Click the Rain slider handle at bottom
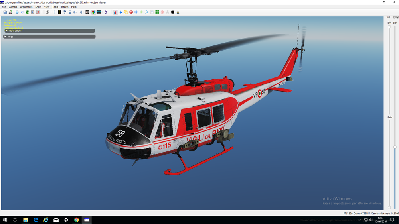The image size is (399, 224). pyautogui.click(x=389, y=208)
